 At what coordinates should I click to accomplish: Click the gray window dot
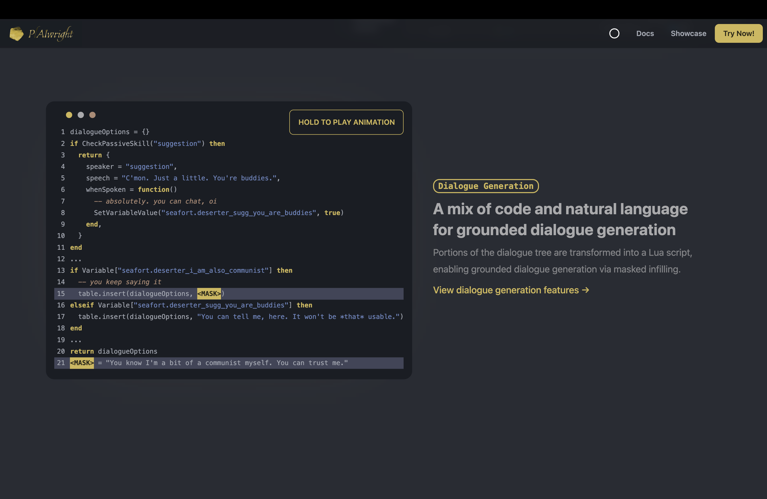[x=81, y=115]
